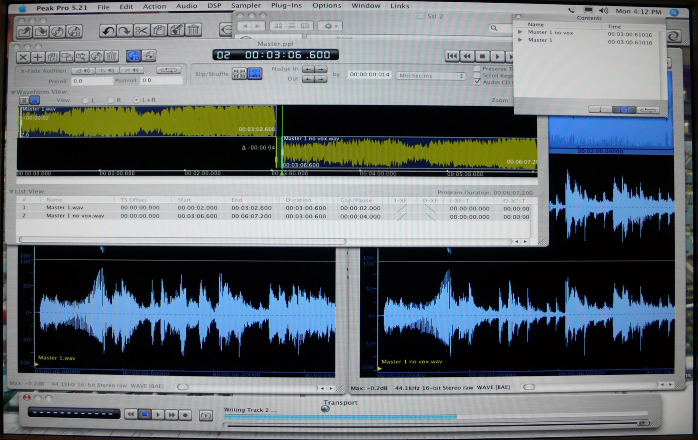Audition the full crossfade

pos(131,70)
